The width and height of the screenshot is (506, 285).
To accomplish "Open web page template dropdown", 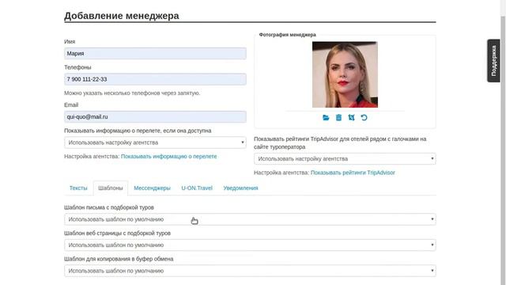I will tap(250, 245).
